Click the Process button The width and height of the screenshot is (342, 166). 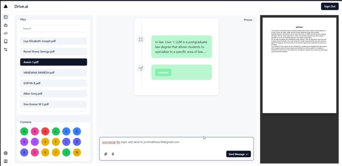pos(248,20)
